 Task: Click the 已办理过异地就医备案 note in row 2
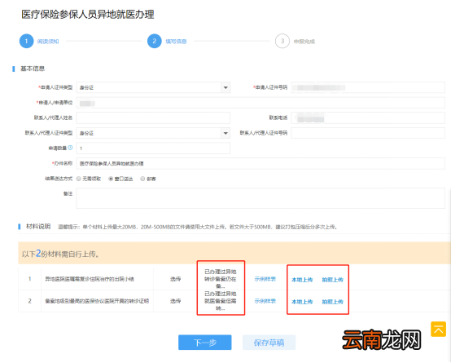click(221, 301)
